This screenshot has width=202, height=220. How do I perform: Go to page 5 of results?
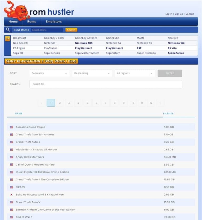click(87, 103)
